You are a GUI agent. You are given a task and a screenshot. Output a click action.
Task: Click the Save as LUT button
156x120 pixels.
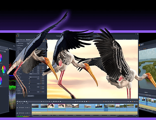point(31,96)
